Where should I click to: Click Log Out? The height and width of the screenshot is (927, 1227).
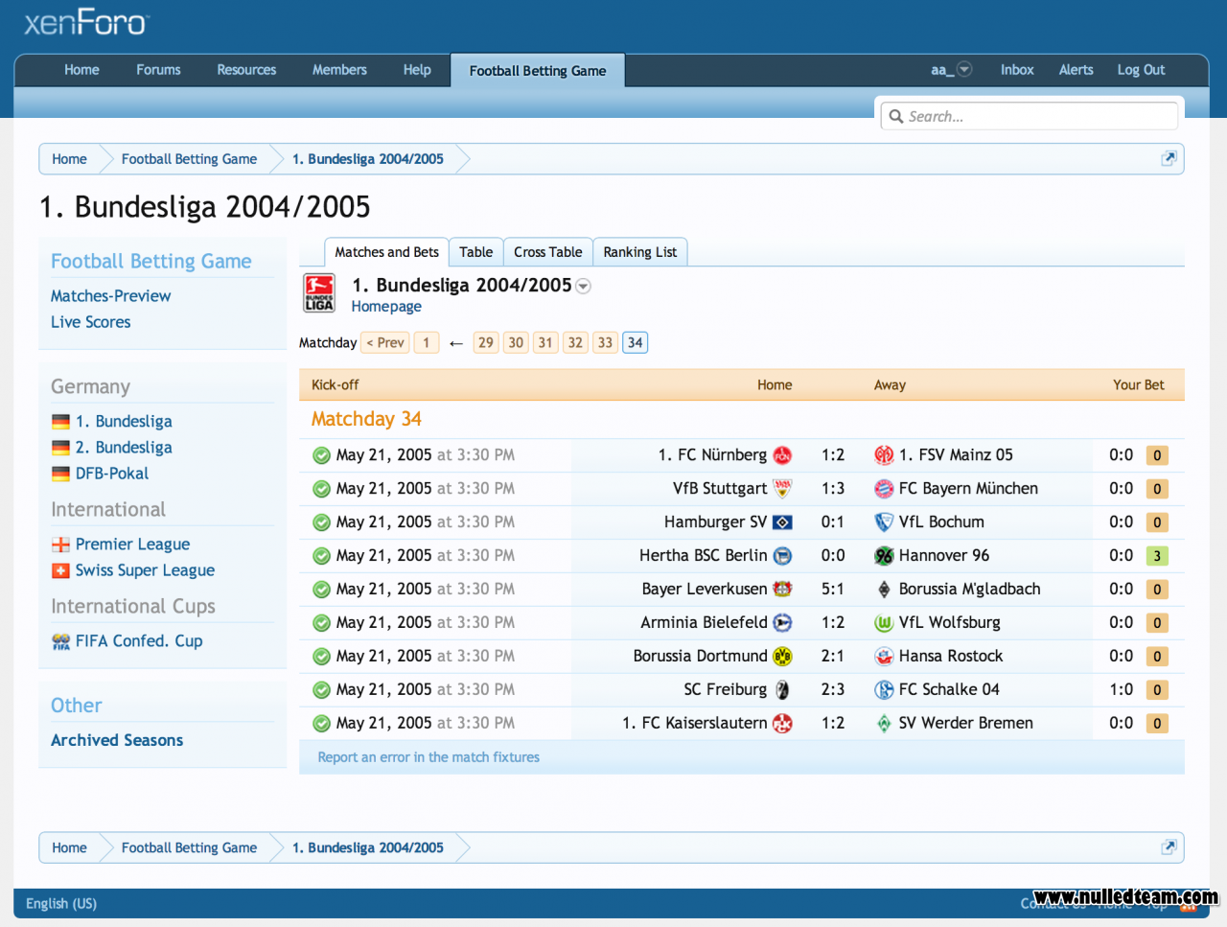pyautogui.click(x=1141, y=70)
